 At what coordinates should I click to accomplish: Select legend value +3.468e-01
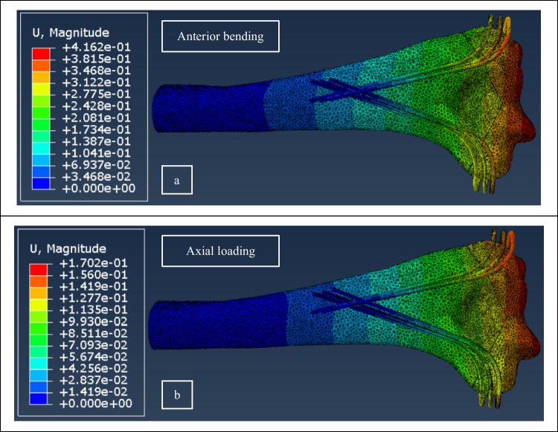pos(97,71)
